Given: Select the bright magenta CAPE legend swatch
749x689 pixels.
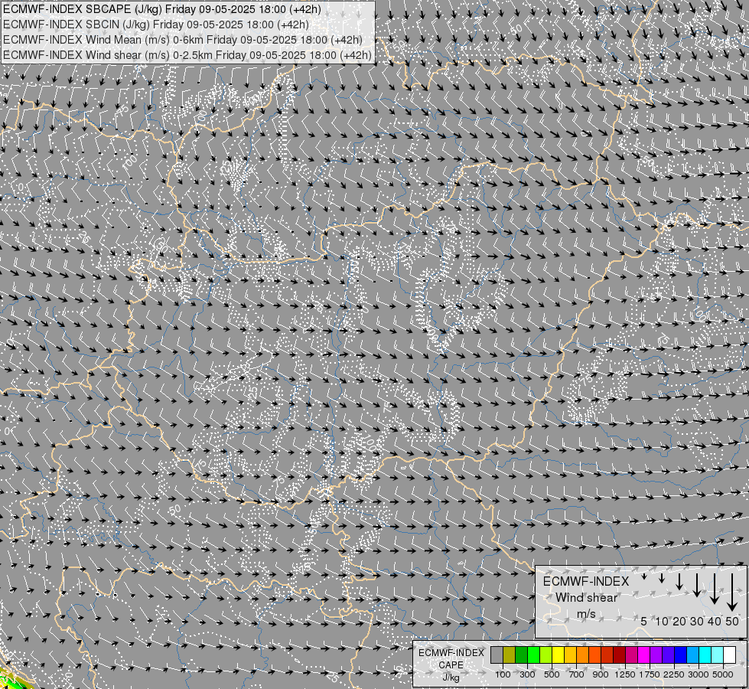Looking at the screenshot, I should coord(644,655).
